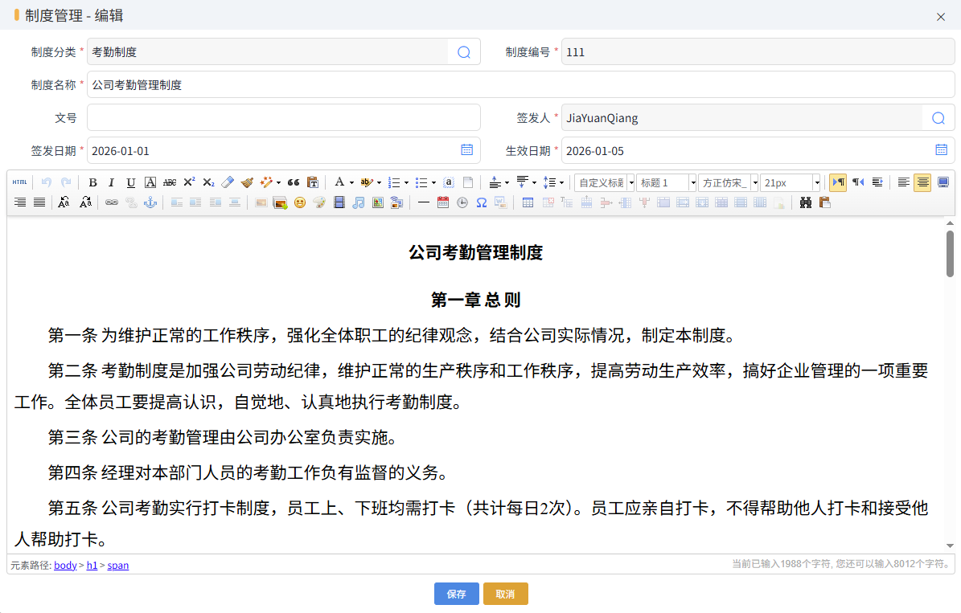Insert a table with the table icon

pos(528,202)
